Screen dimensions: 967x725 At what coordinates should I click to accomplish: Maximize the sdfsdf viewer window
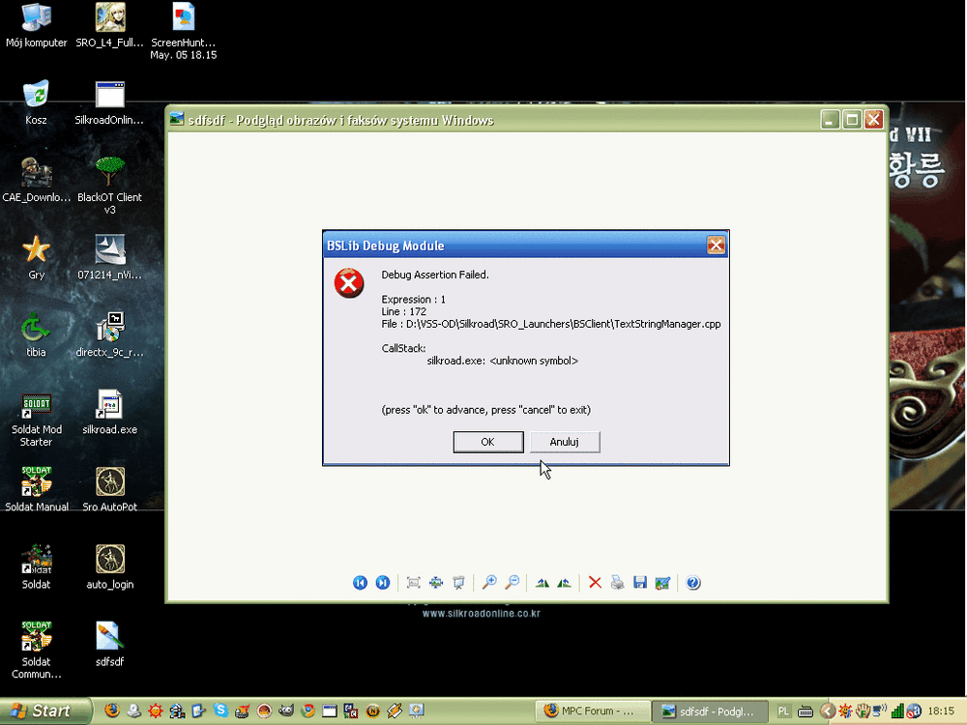pos(852,120)
